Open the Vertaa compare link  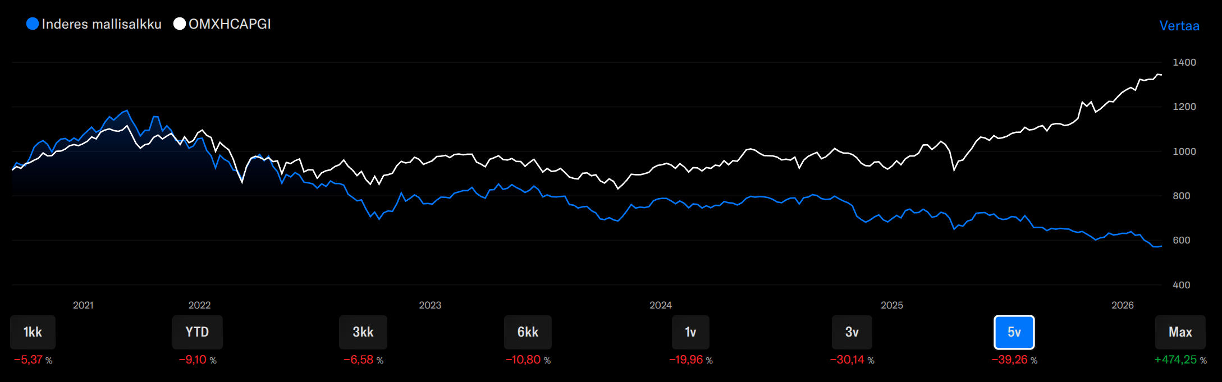pyautogui.click(x=1179, y=26)
